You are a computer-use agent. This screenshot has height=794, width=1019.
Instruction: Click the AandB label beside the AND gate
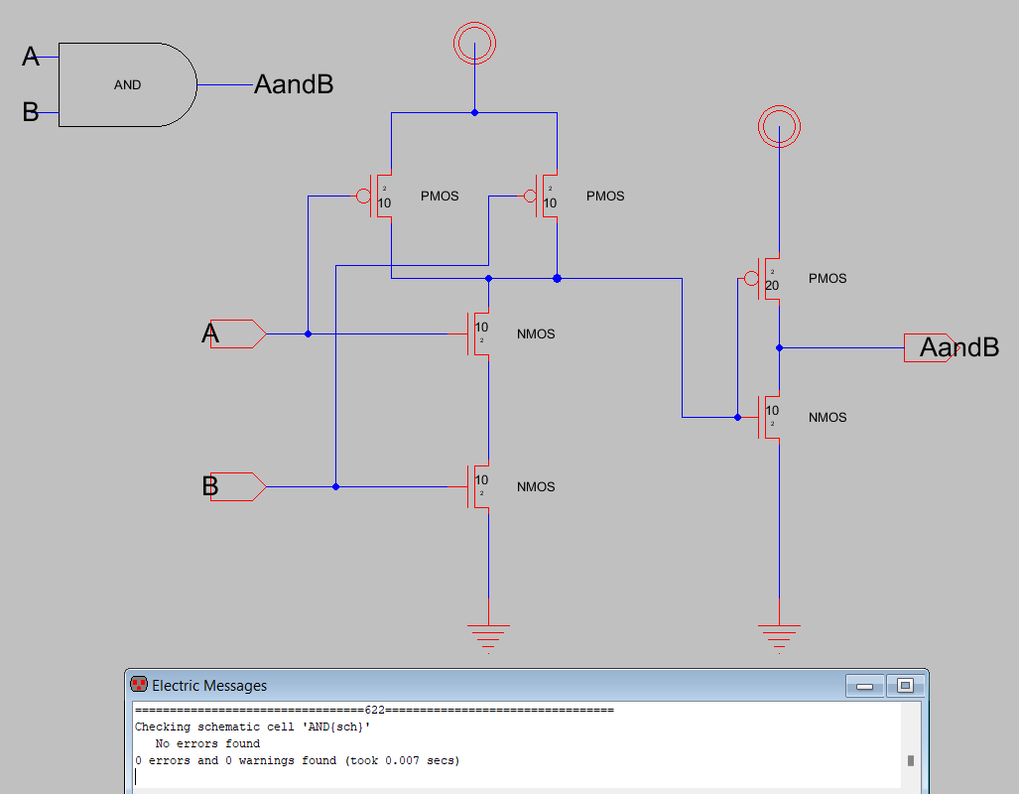pos(294,84)
